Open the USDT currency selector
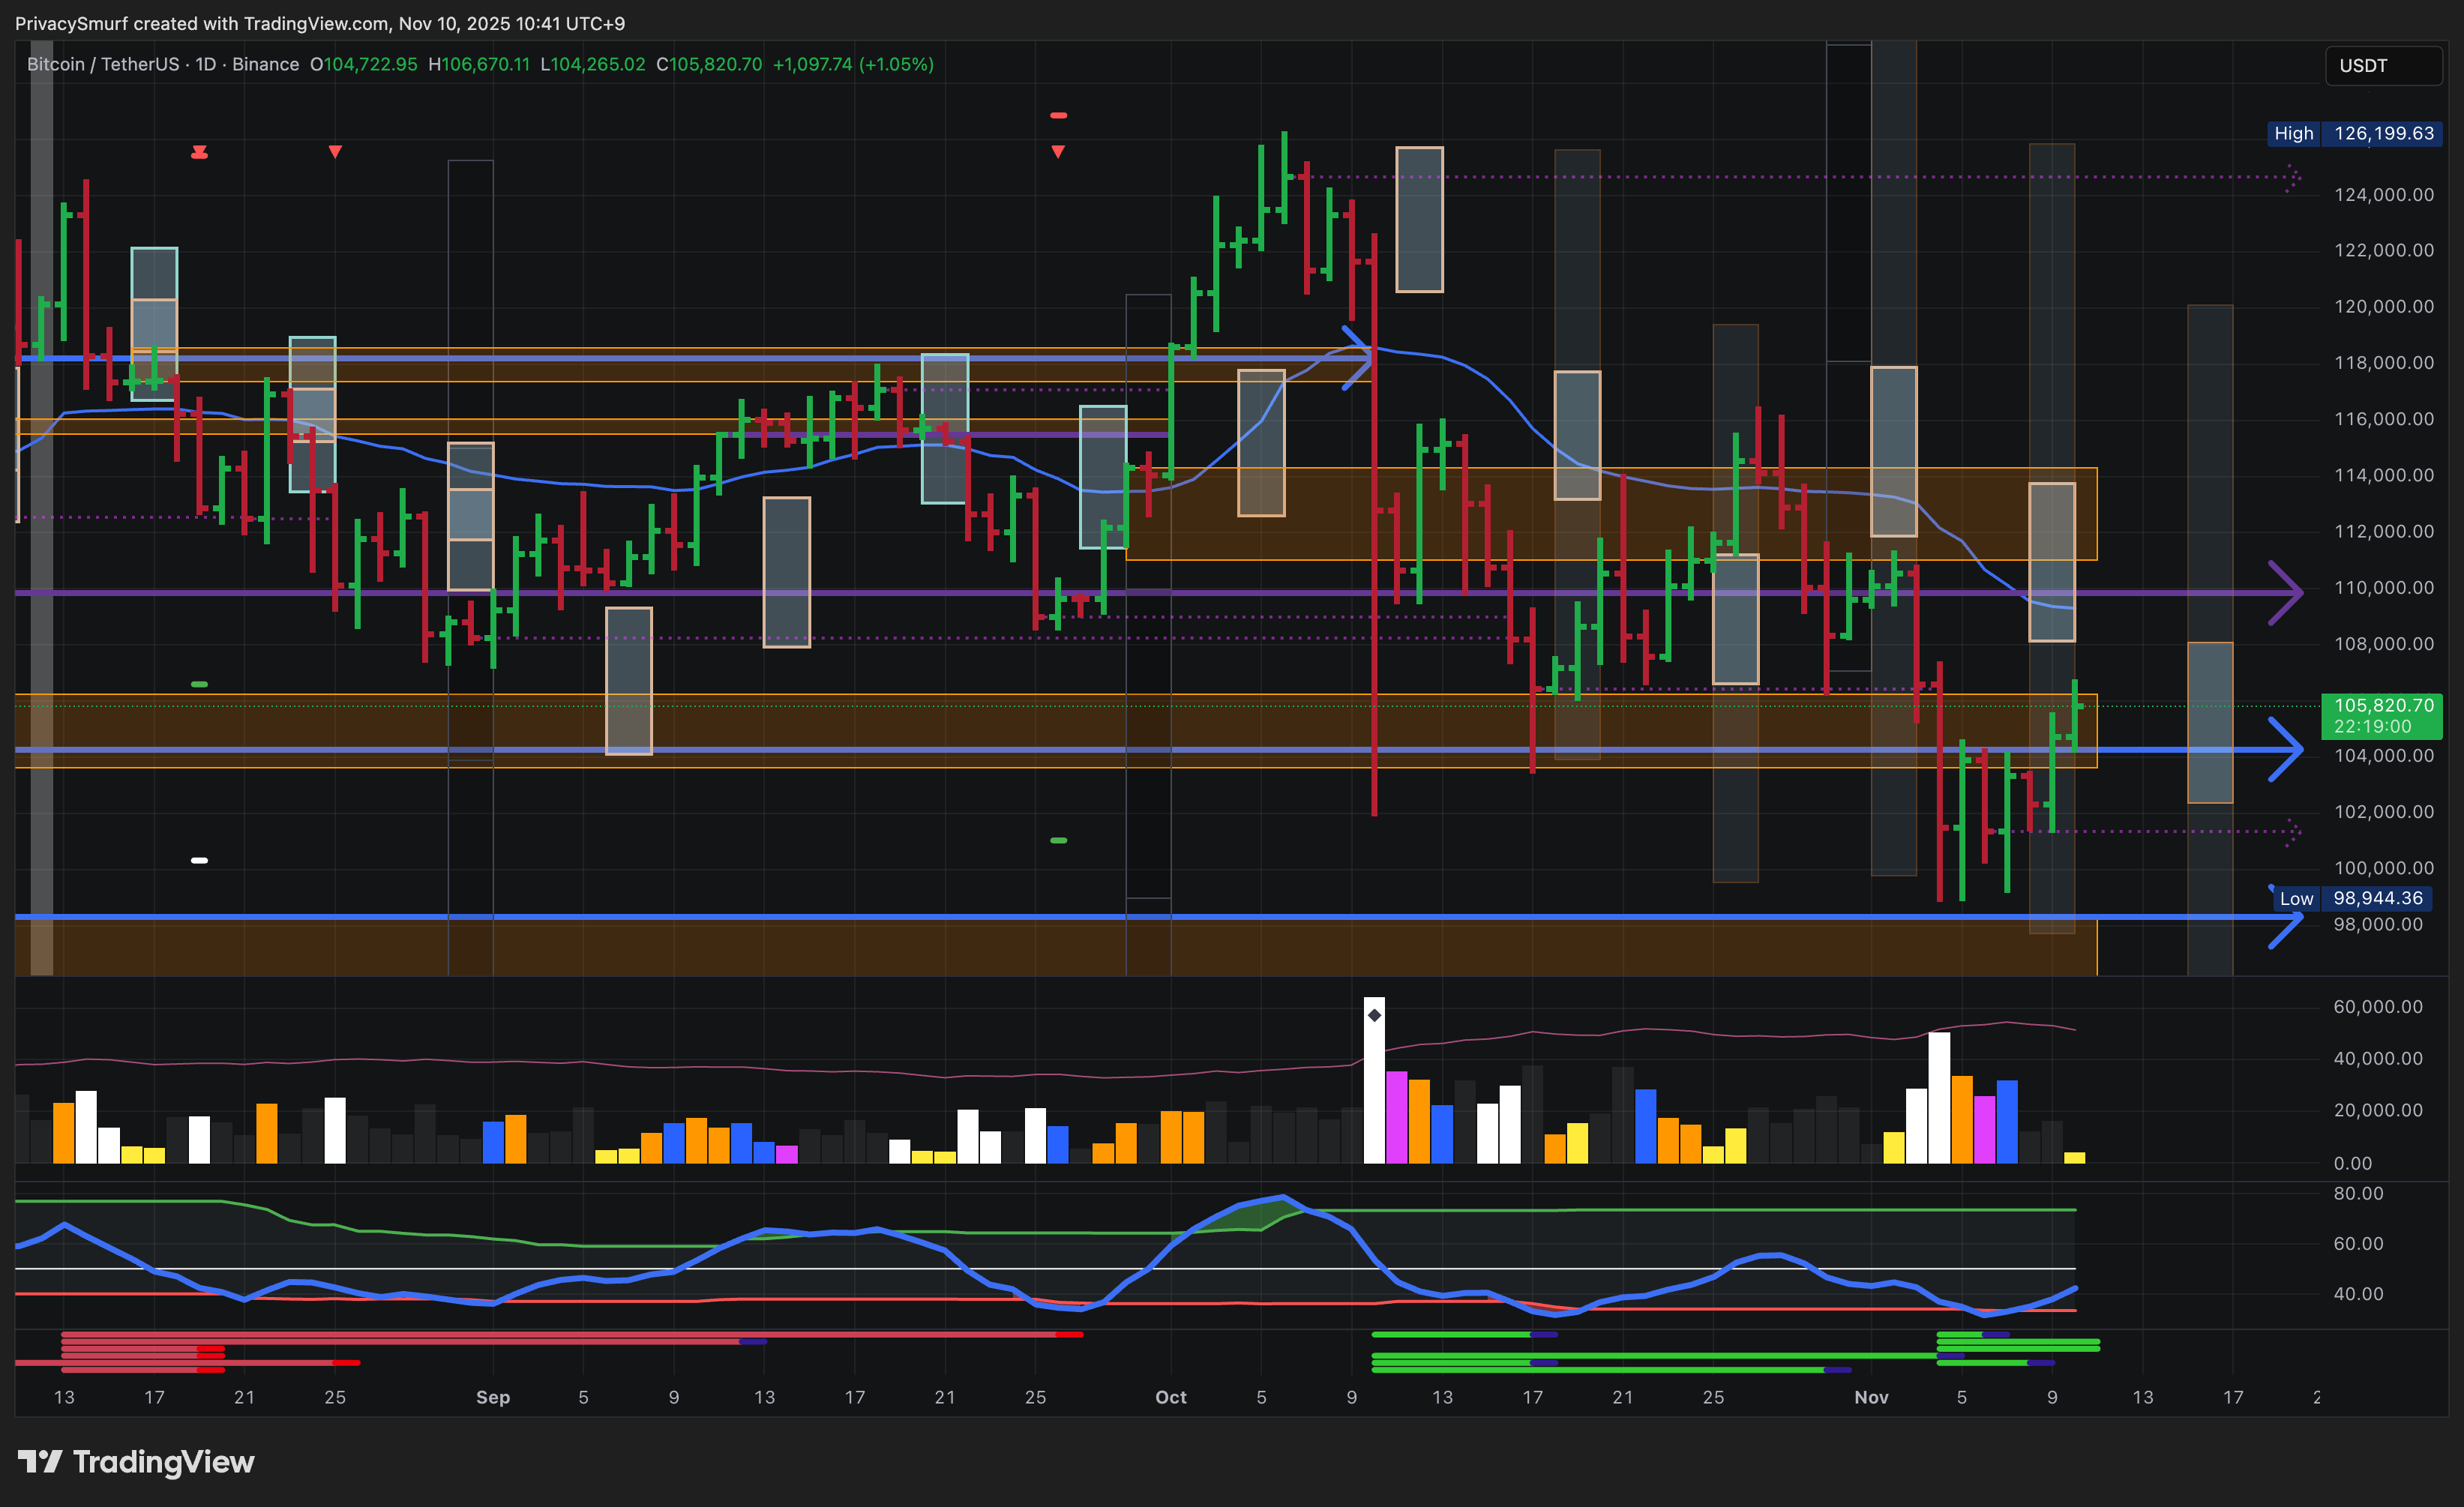 [x=2382, y=66]
